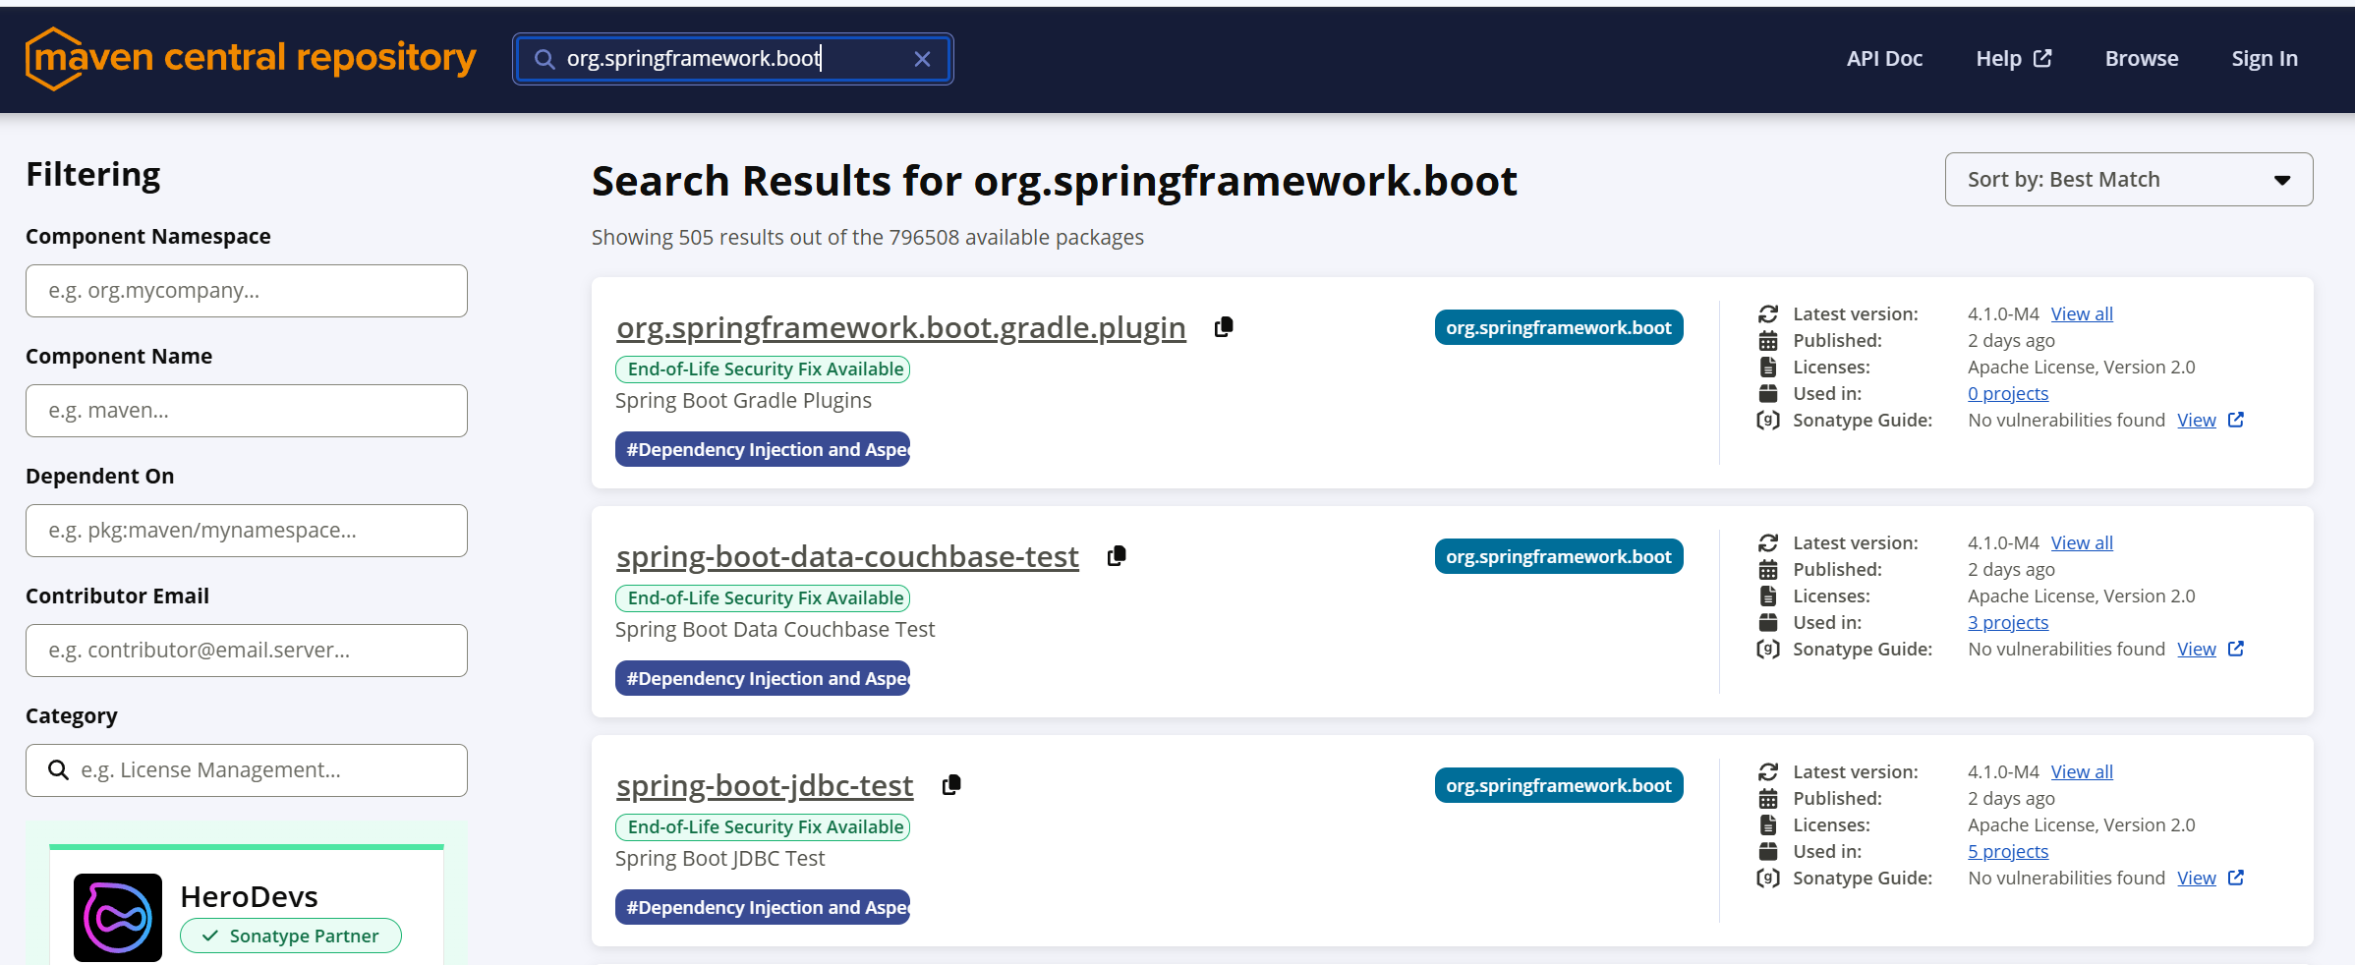Click calendar icon on gradle.plugin Published row
This screenshot has width=2355, height=965.
click(1768, 340)
